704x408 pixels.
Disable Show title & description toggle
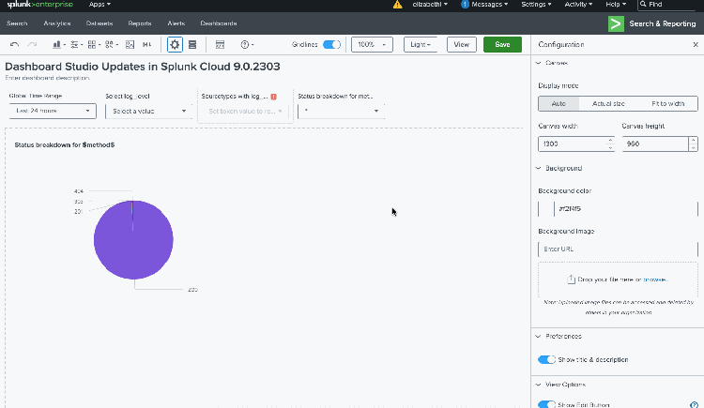545,359
